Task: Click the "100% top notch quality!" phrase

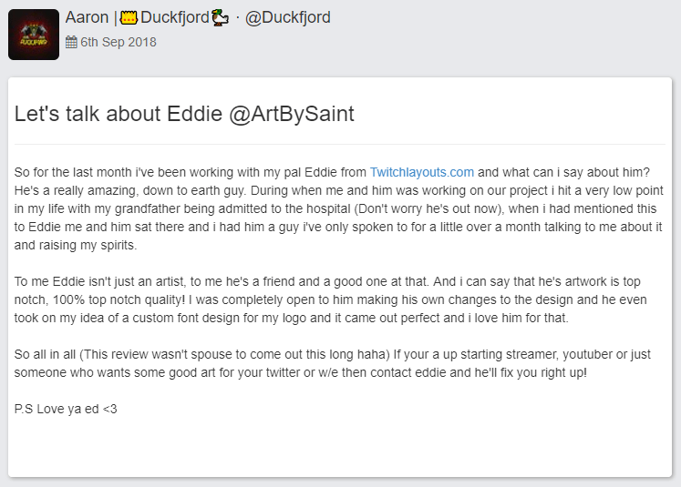Action: (115, 299)
